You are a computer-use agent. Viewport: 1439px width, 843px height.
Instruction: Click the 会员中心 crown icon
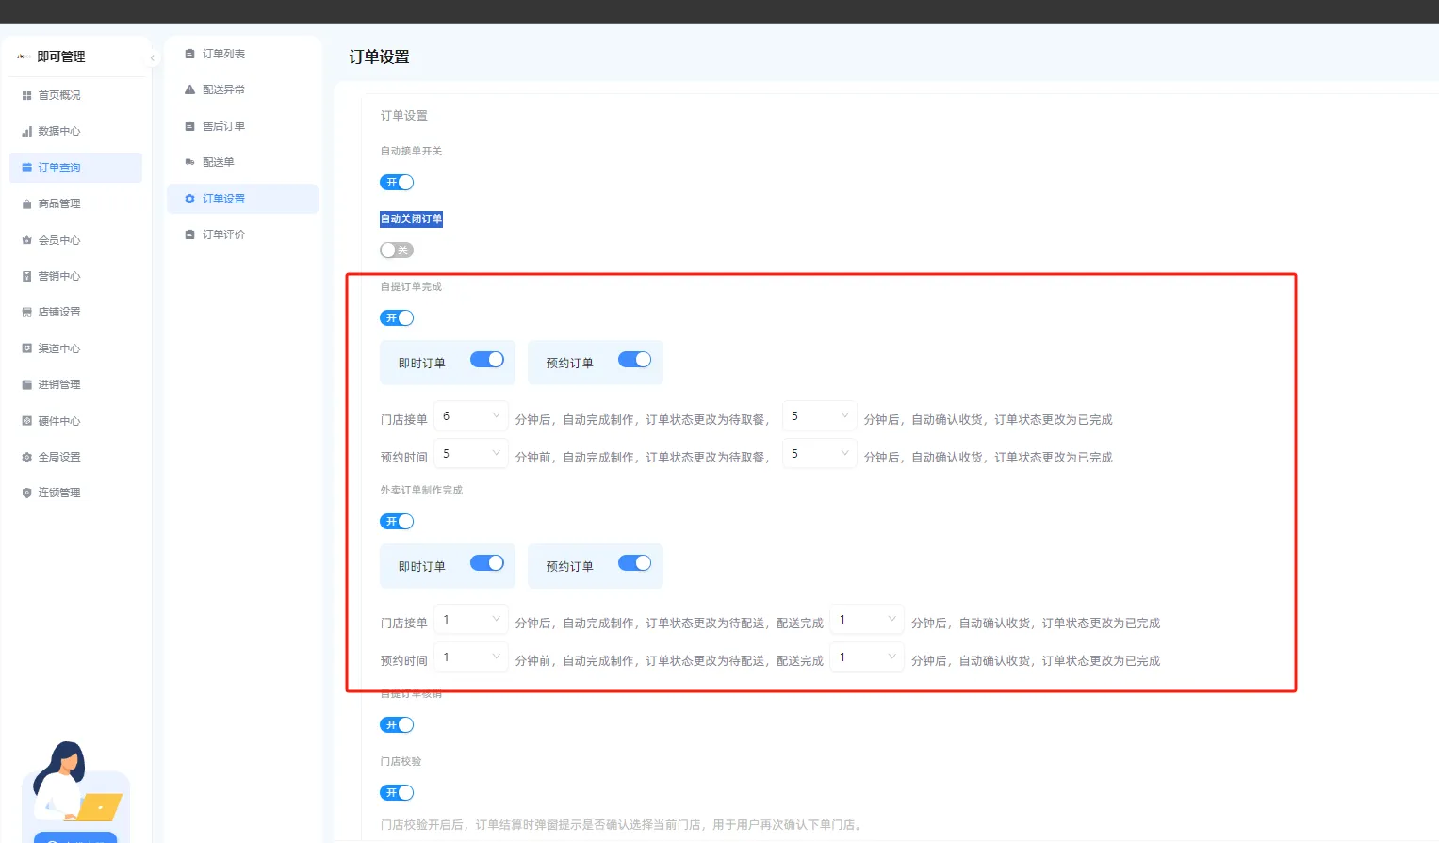[27, 240]
